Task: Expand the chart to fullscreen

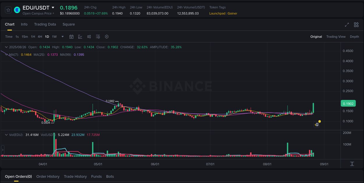Action: 347,25
